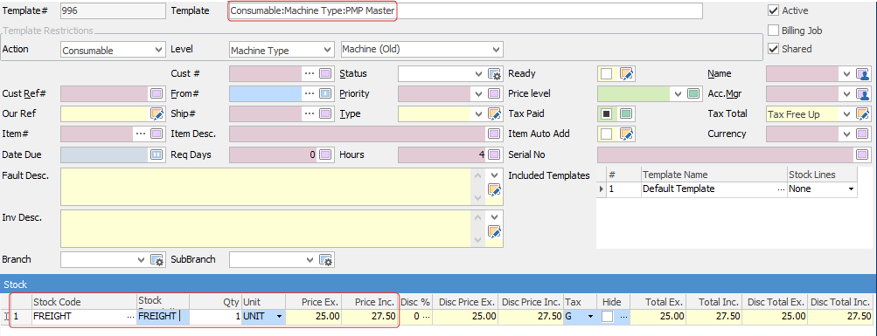Click the Template# field showing 996
Screen dimensions: 877x336
click(x=113, y=10)
